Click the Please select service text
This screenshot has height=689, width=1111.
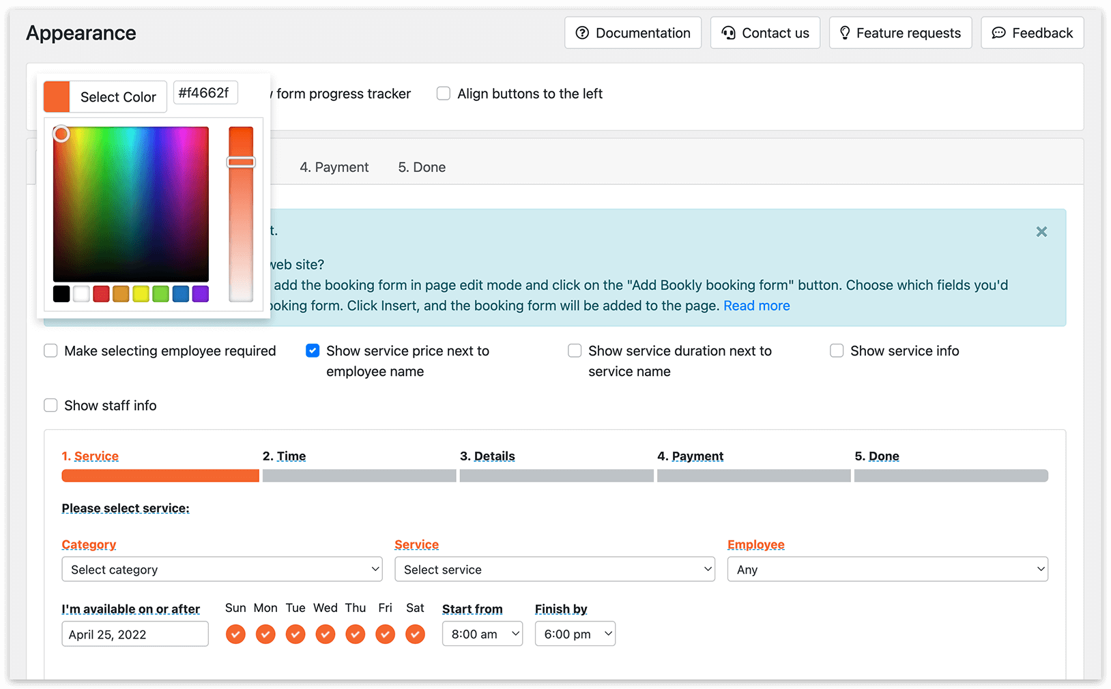[126, 508]
